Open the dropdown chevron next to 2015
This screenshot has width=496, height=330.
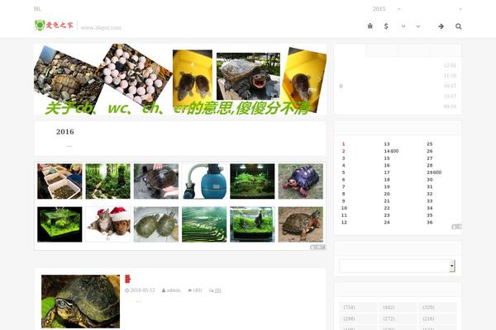point(399,9)
